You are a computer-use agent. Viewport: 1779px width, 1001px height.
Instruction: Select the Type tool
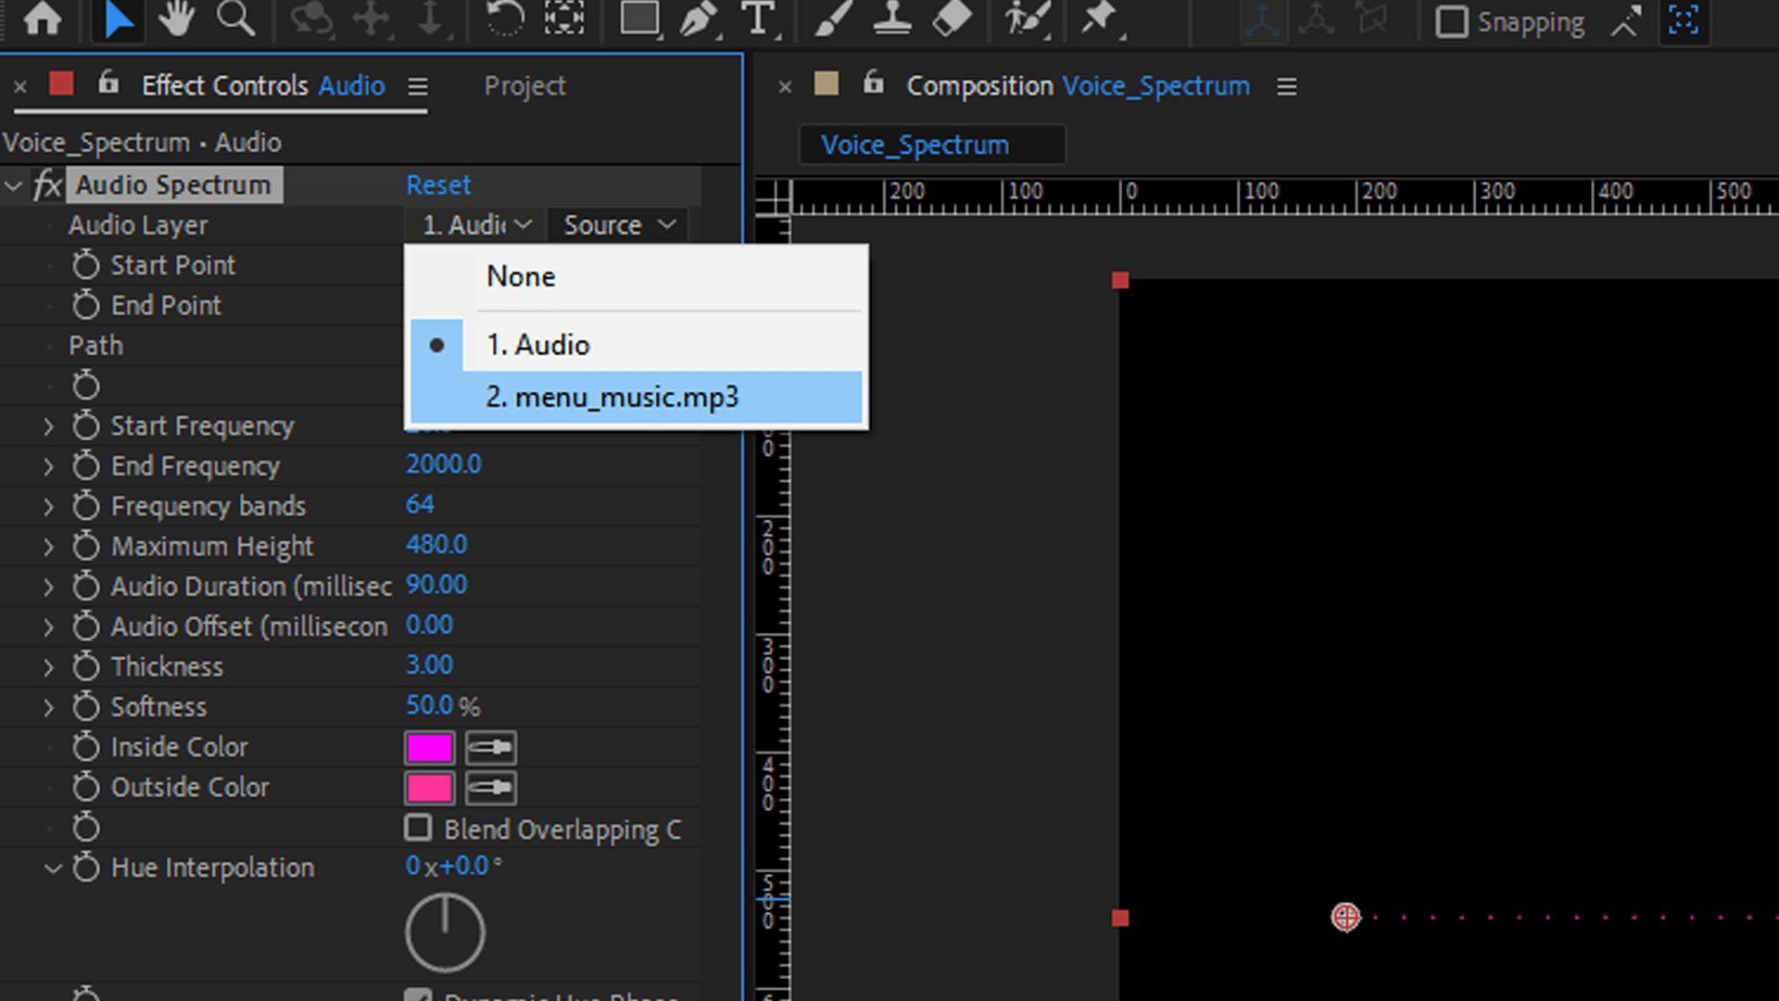(x=758, y=19)
